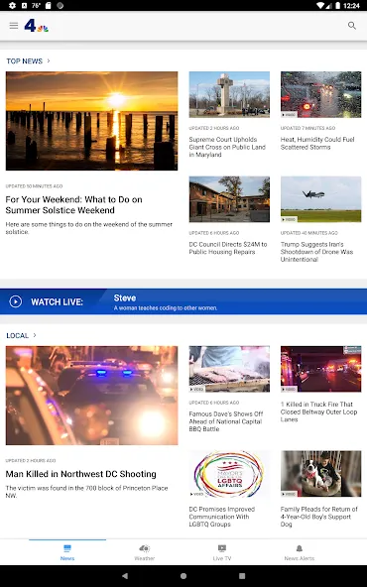Tap 'Updated 7 minutes ago' timestamp
This screenshot has width=367, height=587.
click(307, 128)
